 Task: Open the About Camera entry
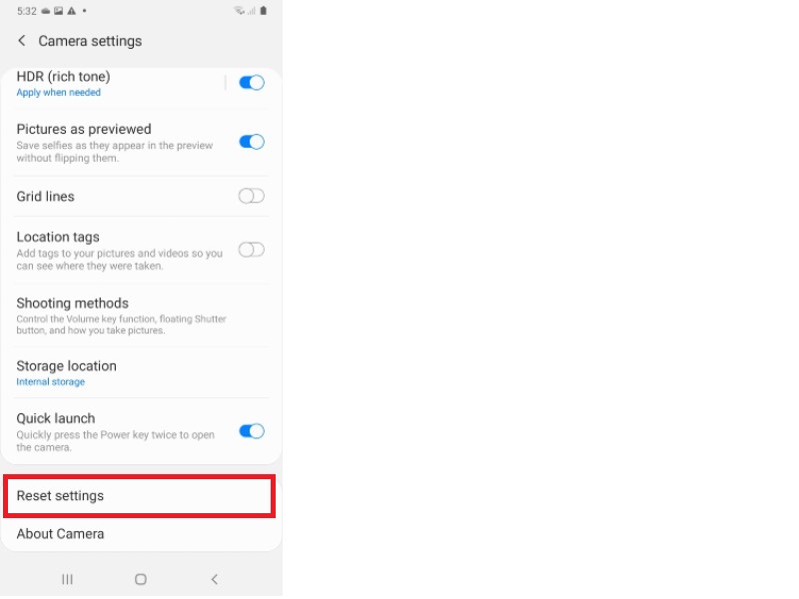[x=141, y=534]
